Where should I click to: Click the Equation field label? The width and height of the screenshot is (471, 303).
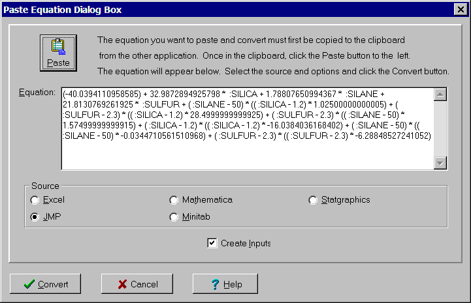coord(38,93)
